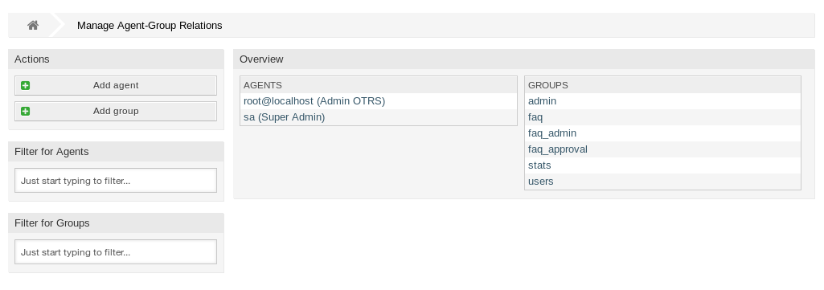Open the stats group link

coord(539,165)
